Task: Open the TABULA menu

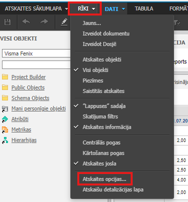Action: pos(144,8)
